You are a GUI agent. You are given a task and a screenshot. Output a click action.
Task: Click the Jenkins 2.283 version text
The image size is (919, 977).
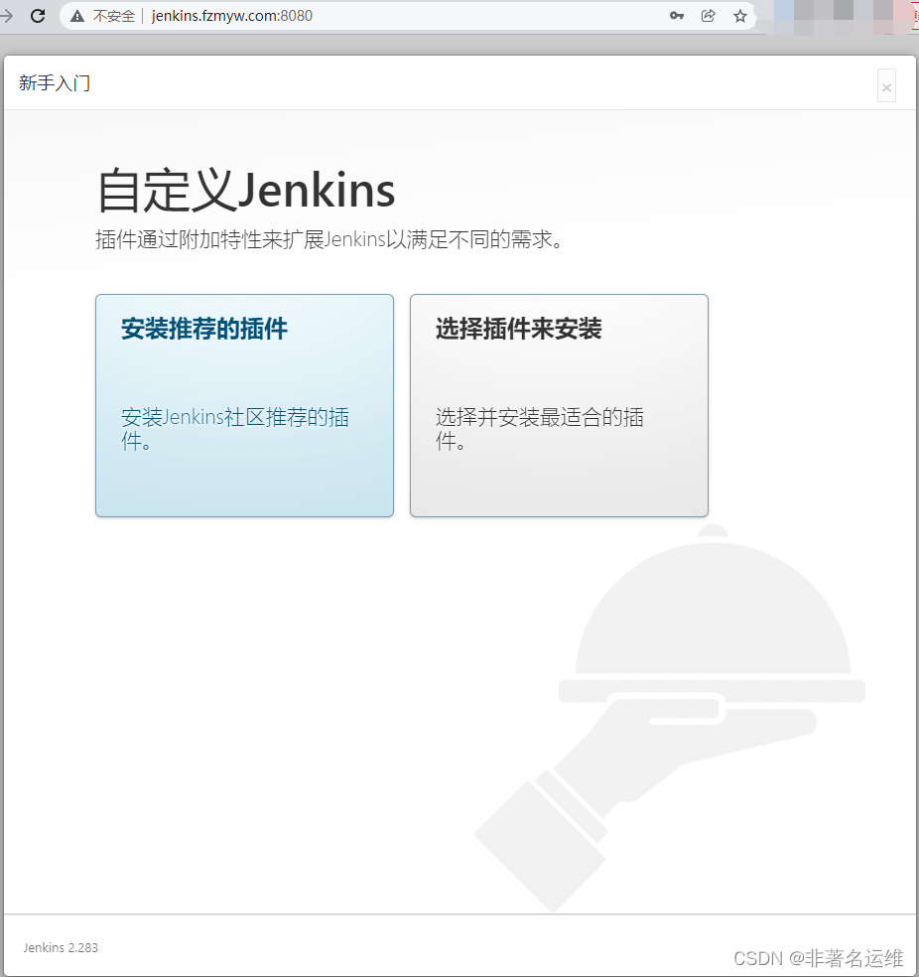(61, 948)
